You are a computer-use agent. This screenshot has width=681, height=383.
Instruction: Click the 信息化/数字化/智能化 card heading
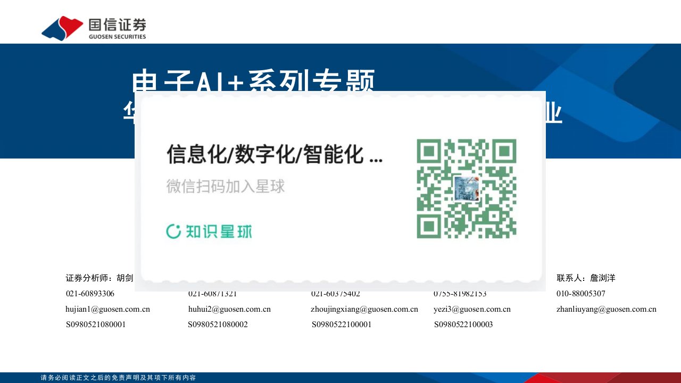tap(274, 154)
